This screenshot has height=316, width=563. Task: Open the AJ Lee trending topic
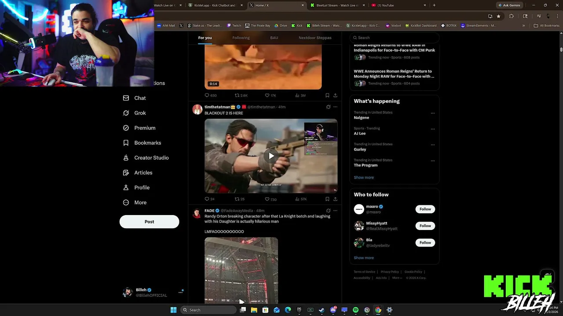coord(360,133)
